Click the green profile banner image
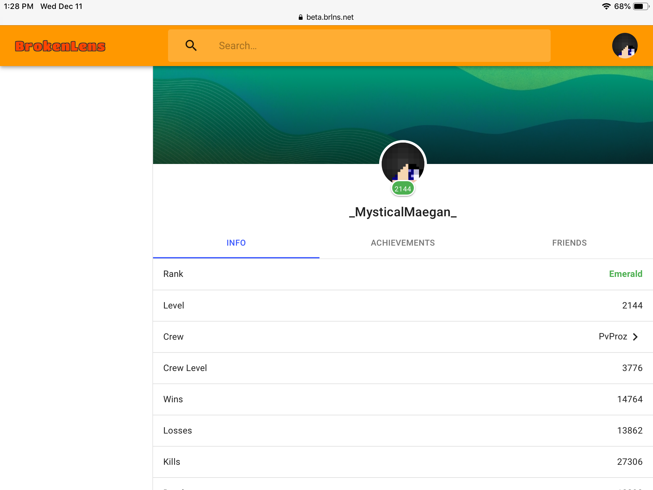The image size is (653, 490). [x=403, y=115]
